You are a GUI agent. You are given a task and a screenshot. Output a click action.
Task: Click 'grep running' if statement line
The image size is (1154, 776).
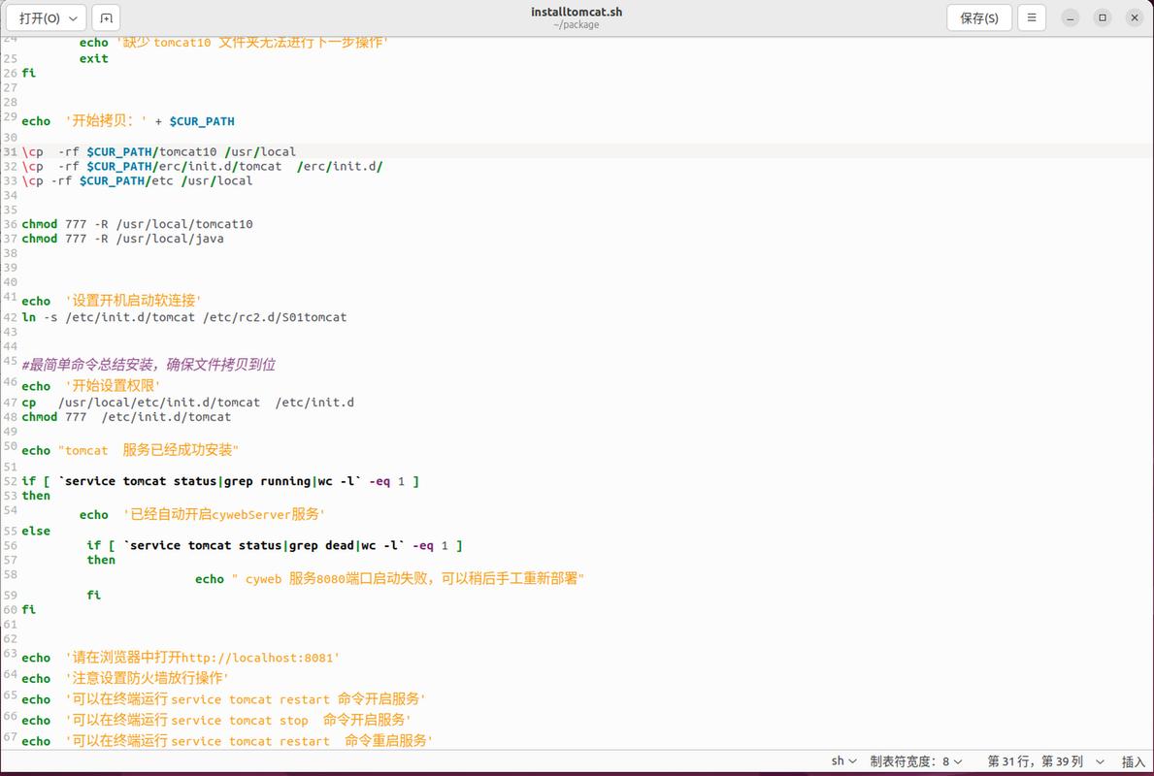(220, 481)
